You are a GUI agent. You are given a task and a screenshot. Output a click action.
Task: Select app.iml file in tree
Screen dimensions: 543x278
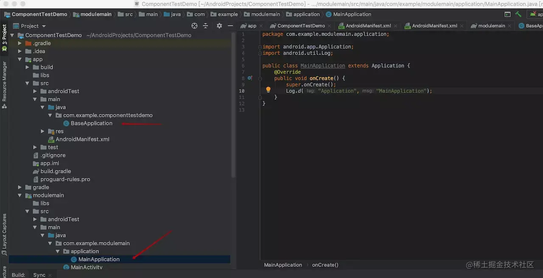click(50, 163)
